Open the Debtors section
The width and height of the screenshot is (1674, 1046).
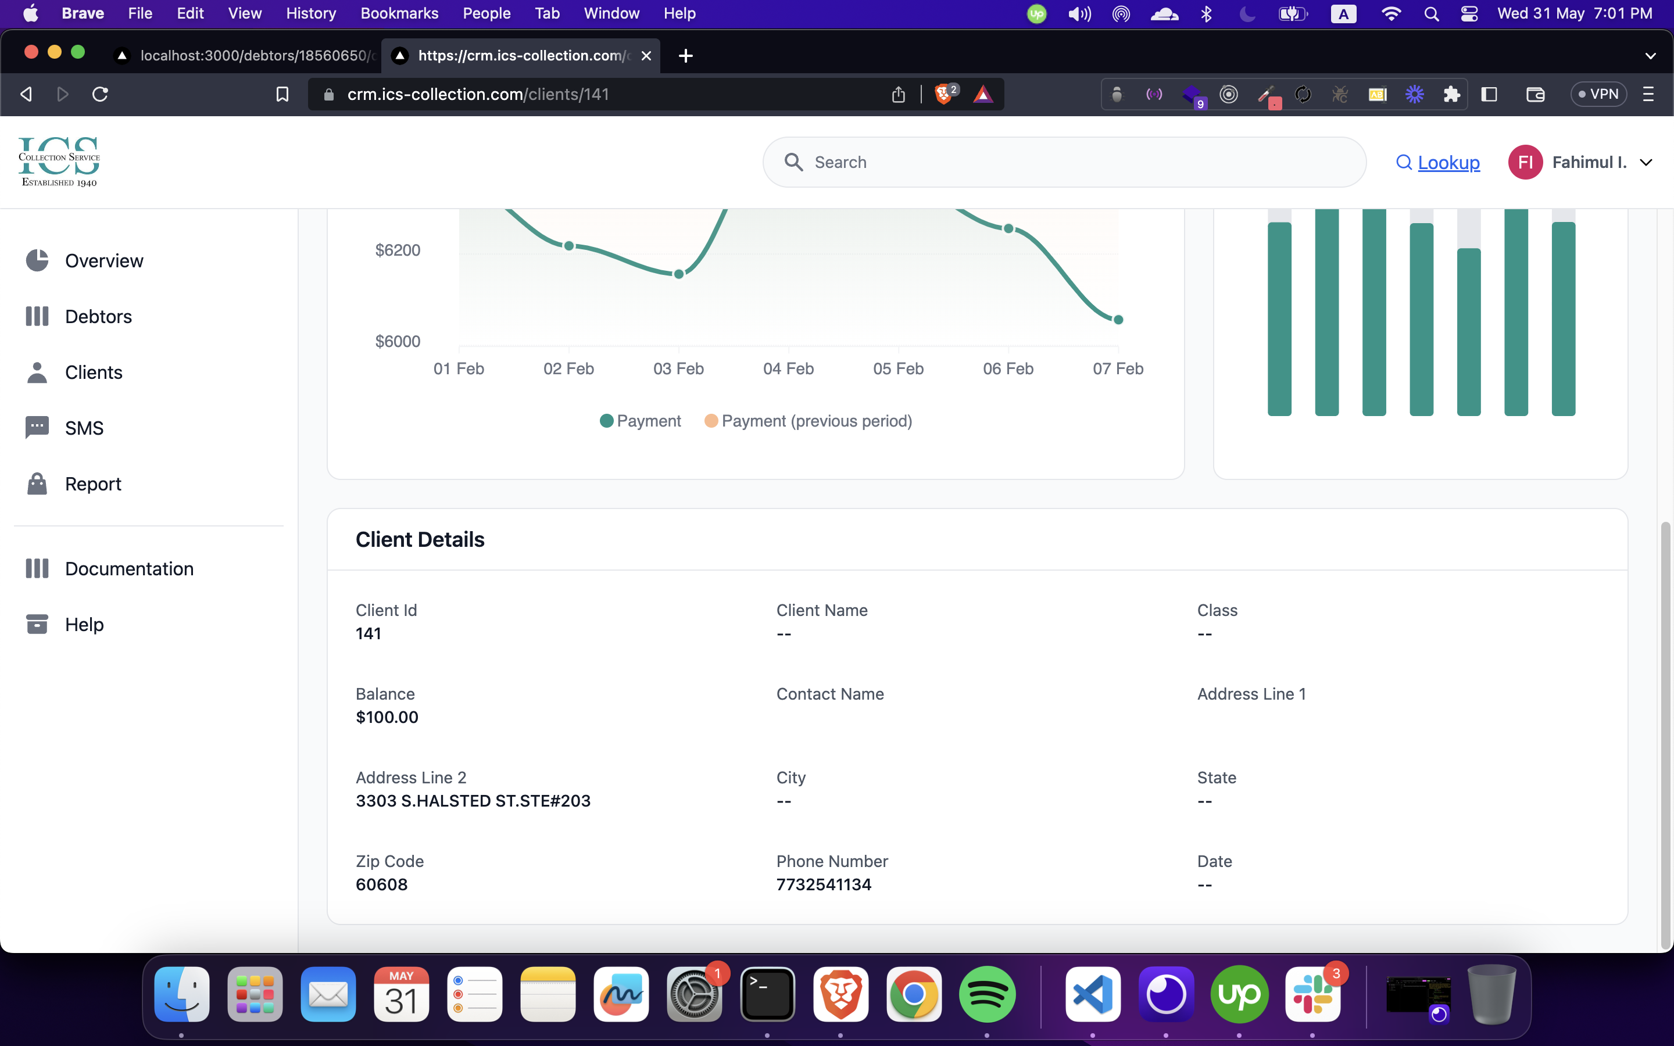[98, 317]
